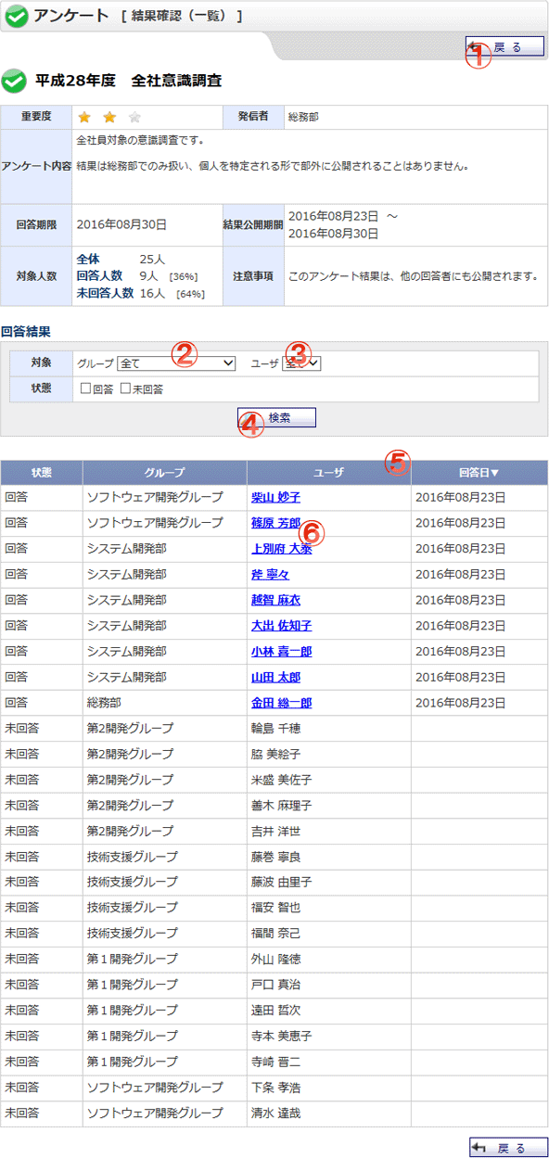Click 未回答 user 戸口 真治
Image resolution: width=549 pixels, height=1158 pixels.
click(x=275, y=985)
